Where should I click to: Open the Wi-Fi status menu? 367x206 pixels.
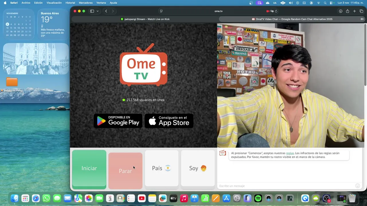tap(318, 3)
